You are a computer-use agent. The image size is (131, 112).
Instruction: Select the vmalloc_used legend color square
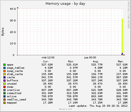[x=4, y=100]
